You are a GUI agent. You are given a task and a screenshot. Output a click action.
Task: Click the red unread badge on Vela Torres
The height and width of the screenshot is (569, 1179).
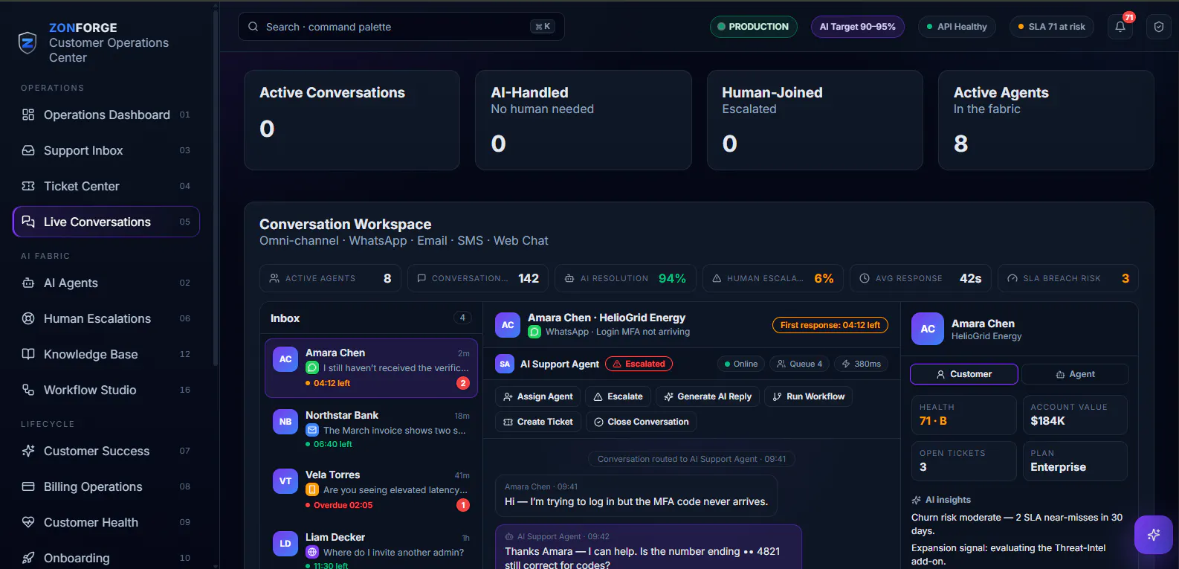(x=462, y=505)
